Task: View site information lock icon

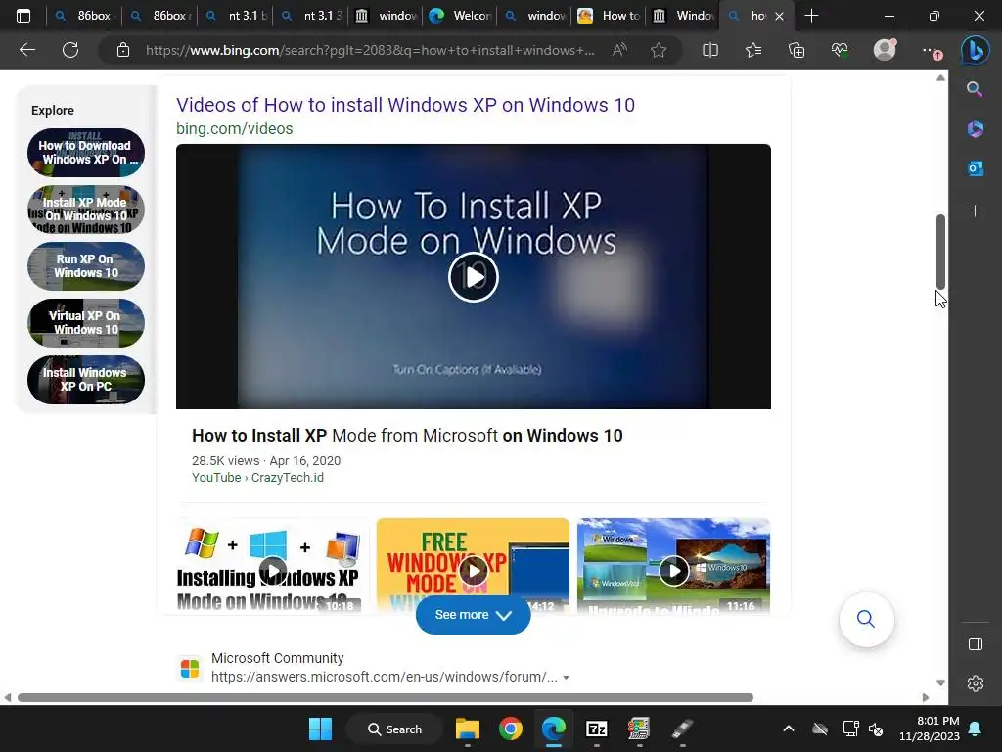Action: tap(123, 50)
